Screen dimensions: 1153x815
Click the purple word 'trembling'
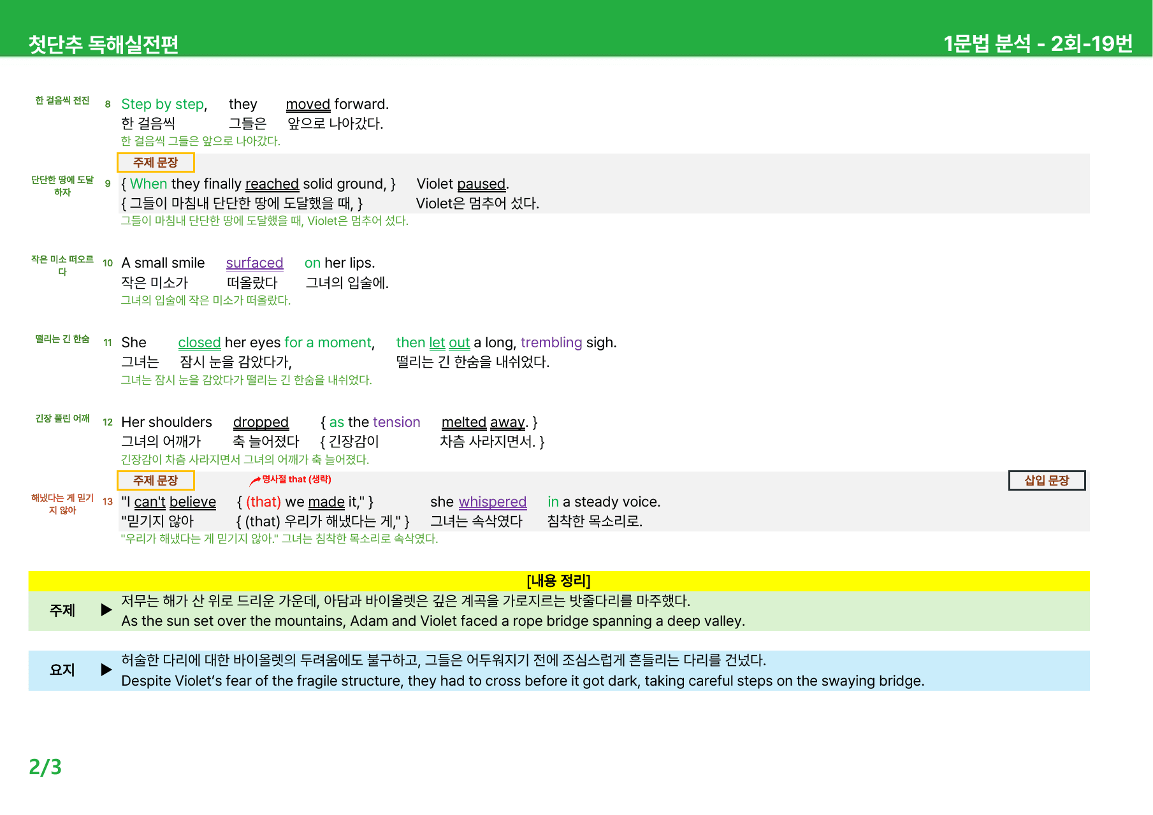[x=551, y=342]
